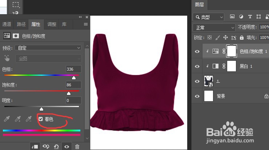Click the 不透明度 opacity field
Image resolution: width=269 pixels, height=150 pixels.
point(264,27)
